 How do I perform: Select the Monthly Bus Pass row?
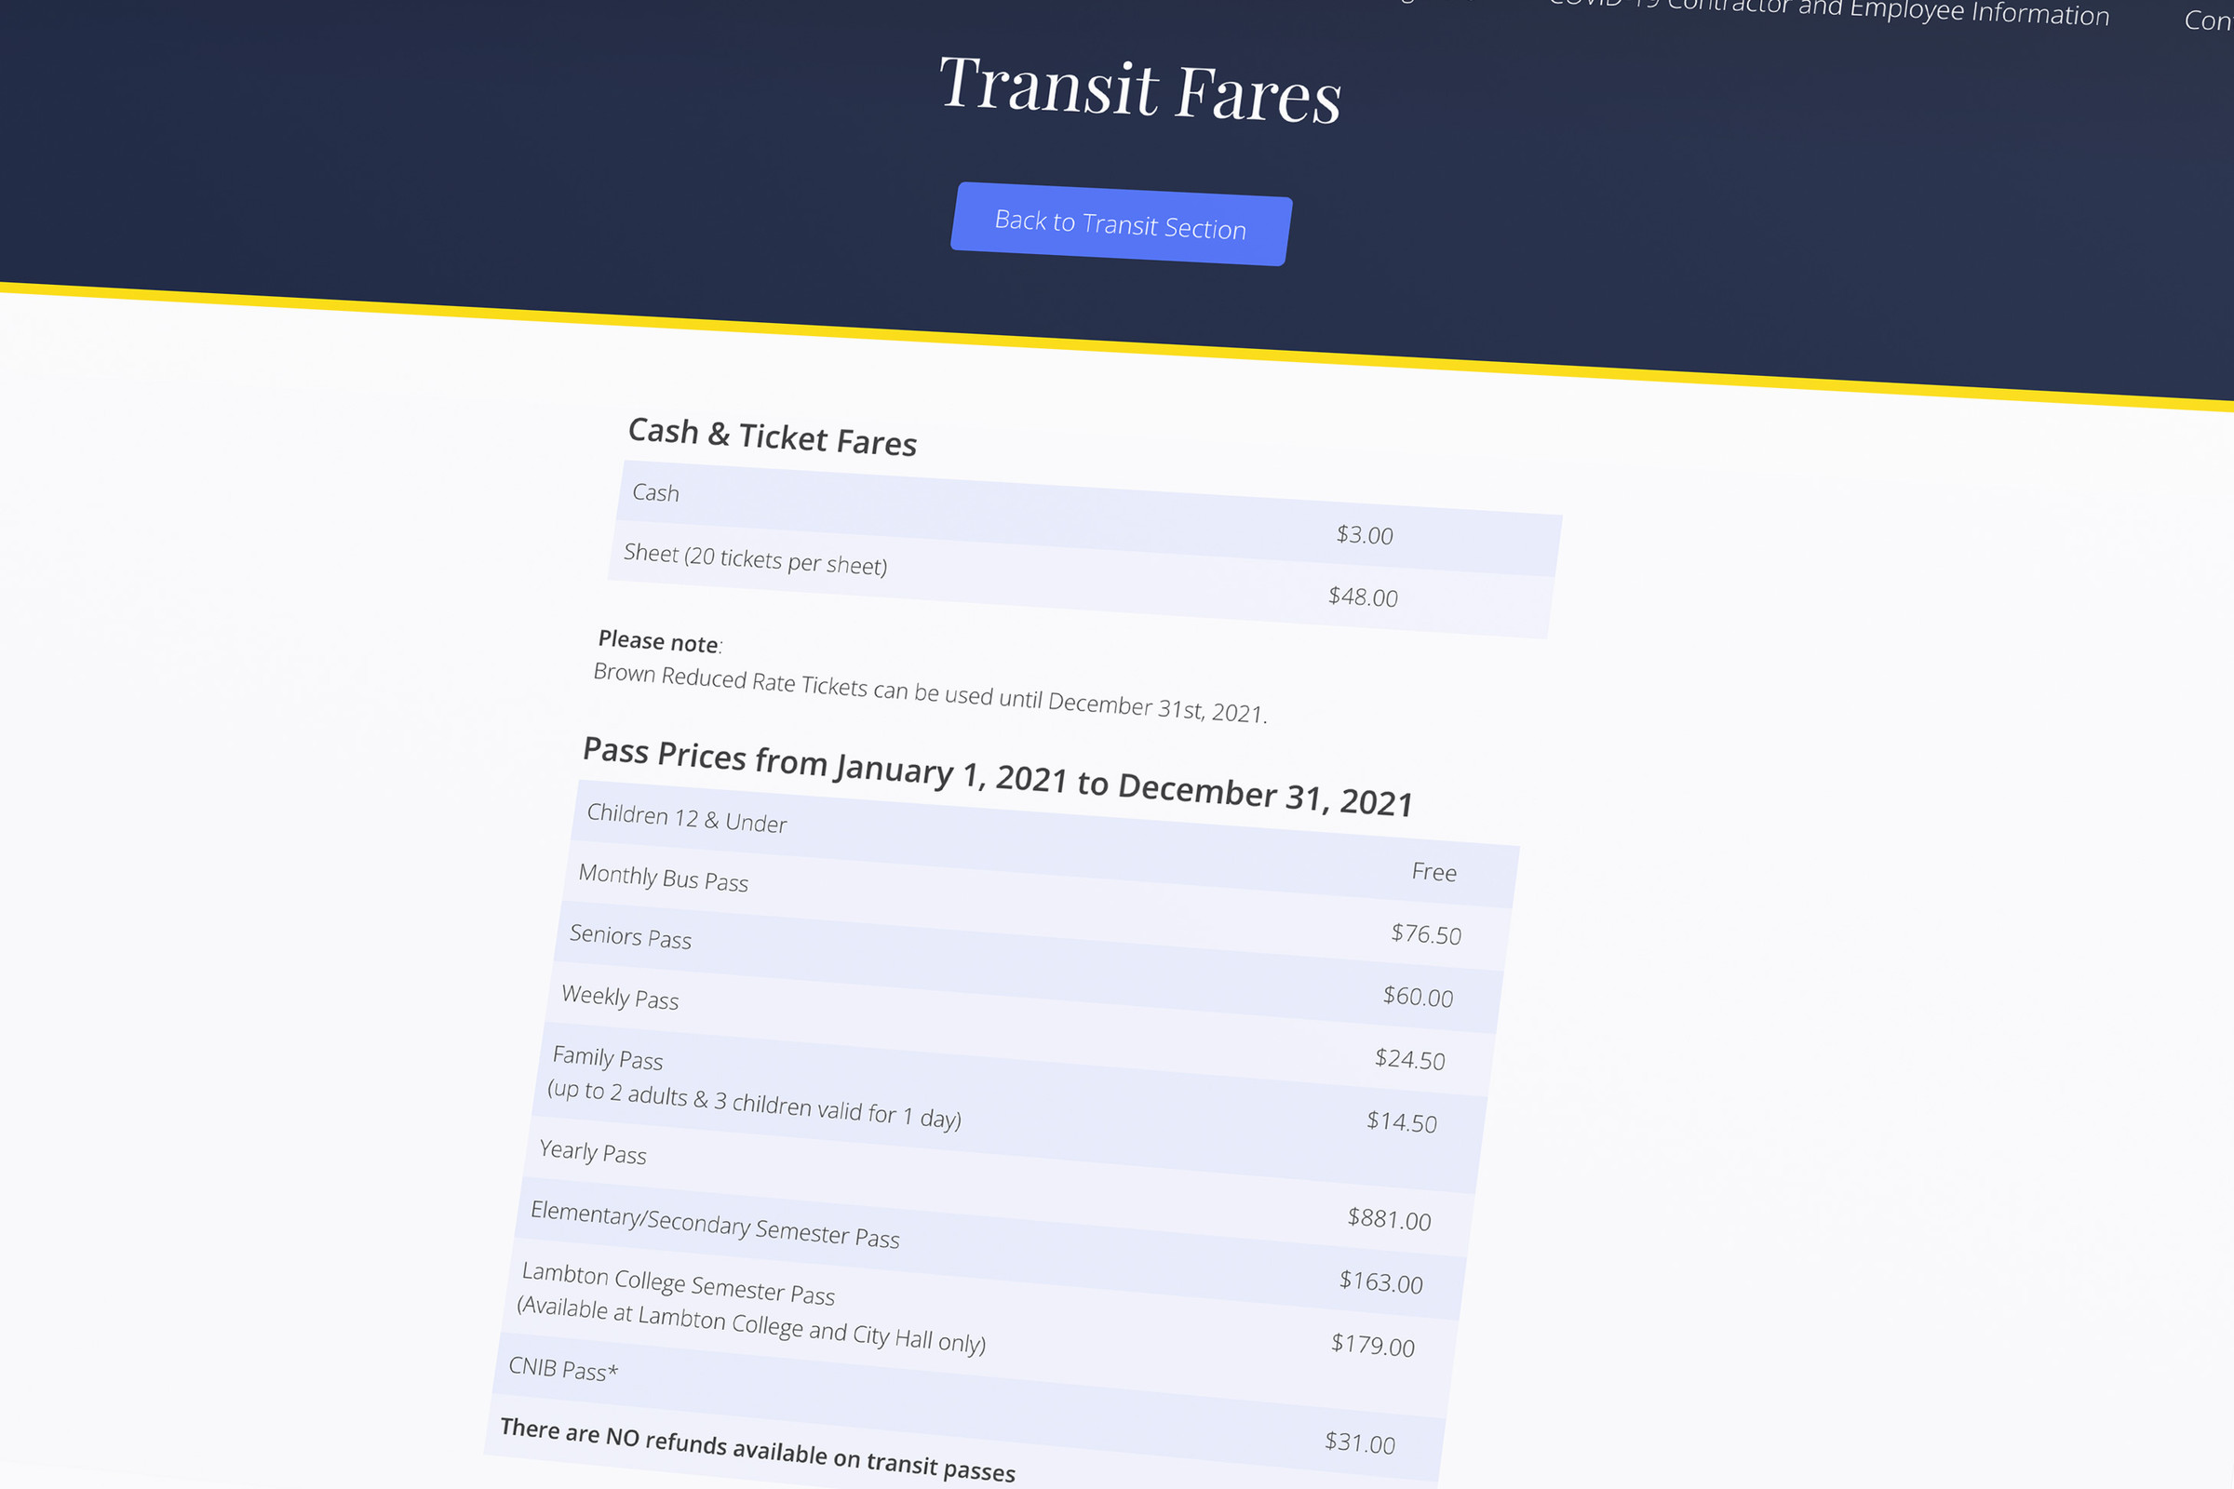pos(663,878)
